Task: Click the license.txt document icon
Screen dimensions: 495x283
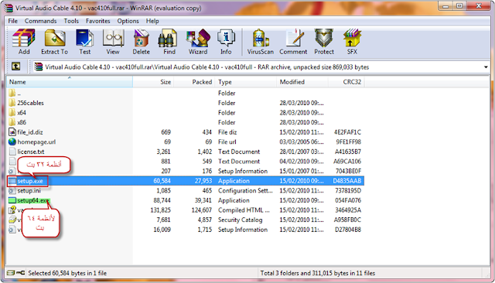Action: (x=12, y=152)
